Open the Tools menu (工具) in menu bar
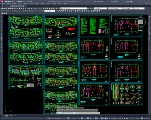The image size is (151, 120). click(x=31, y=4)
